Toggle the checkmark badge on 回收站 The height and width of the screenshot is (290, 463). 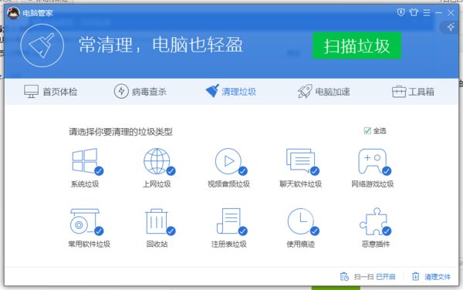[x=171, y=231]
